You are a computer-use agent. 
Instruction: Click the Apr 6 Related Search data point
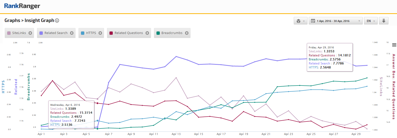click(x=97, y=127)
